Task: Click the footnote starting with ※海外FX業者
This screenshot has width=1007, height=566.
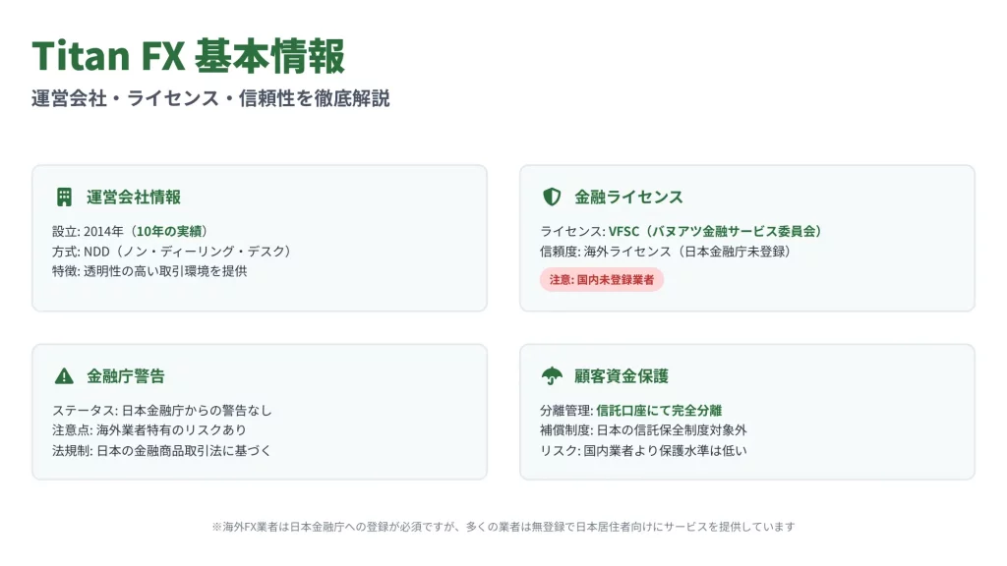Action: (x=503, y=527)
